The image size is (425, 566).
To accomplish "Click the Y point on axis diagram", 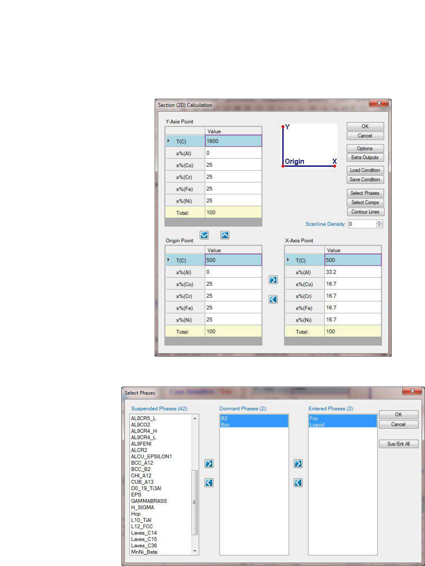I will point(283,126).
